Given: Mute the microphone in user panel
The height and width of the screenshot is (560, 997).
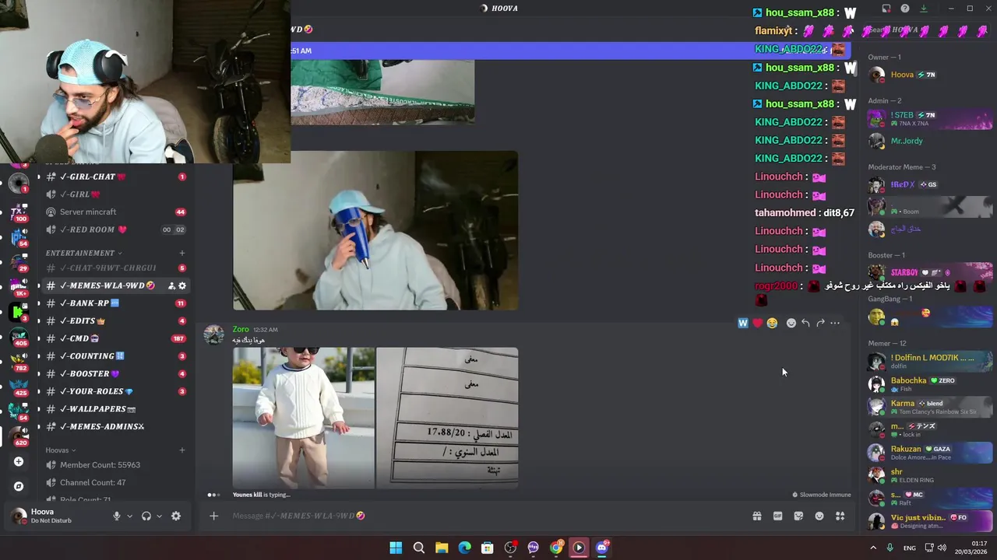Looking at the screenshot, I should (117, 516).
